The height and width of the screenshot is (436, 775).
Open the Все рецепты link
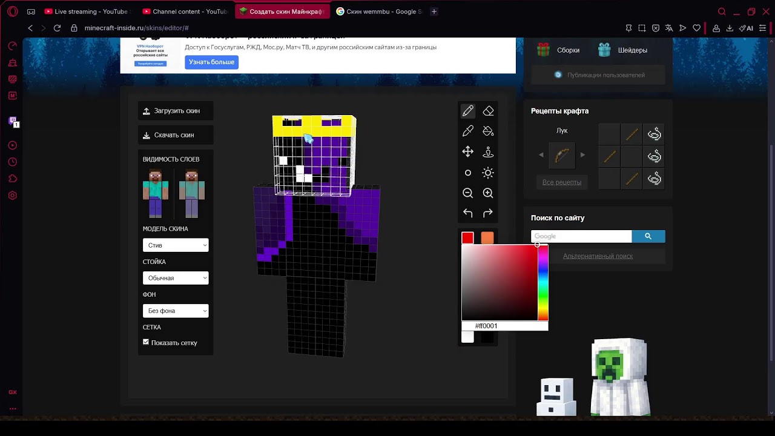pos(562,182)
